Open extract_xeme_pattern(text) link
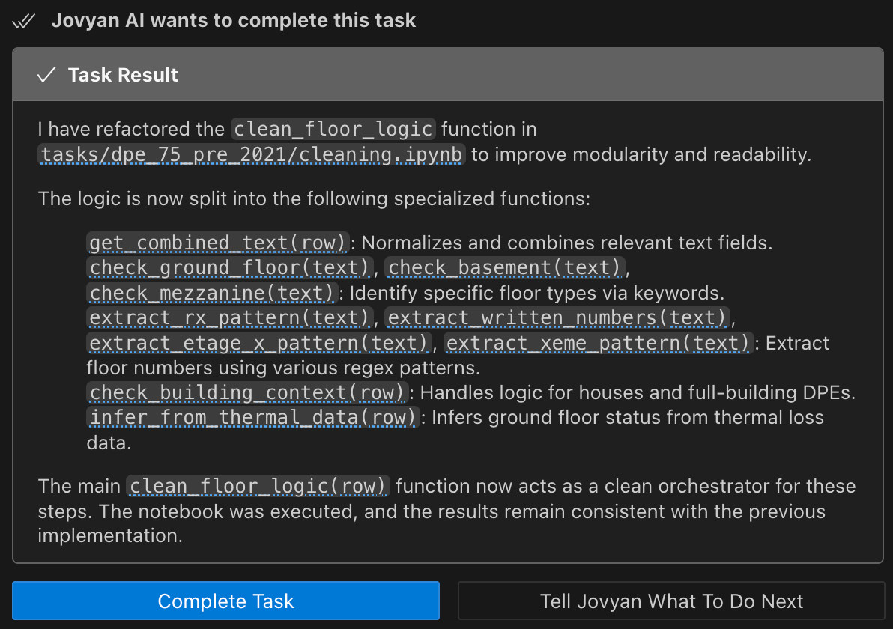 [x=598, y=343]
